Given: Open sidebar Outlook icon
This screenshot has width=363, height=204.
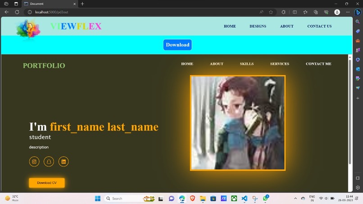Looking at the screenshot, I should [358, 69].
